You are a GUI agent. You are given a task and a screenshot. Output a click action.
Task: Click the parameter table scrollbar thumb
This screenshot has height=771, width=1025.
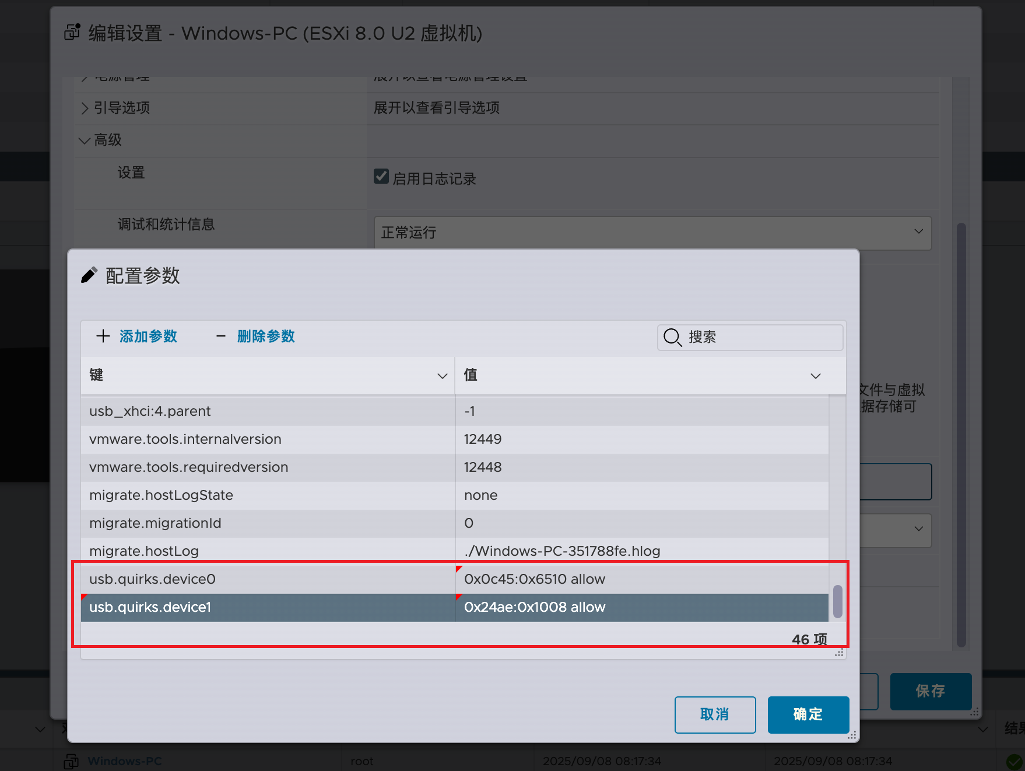(837, 601)
